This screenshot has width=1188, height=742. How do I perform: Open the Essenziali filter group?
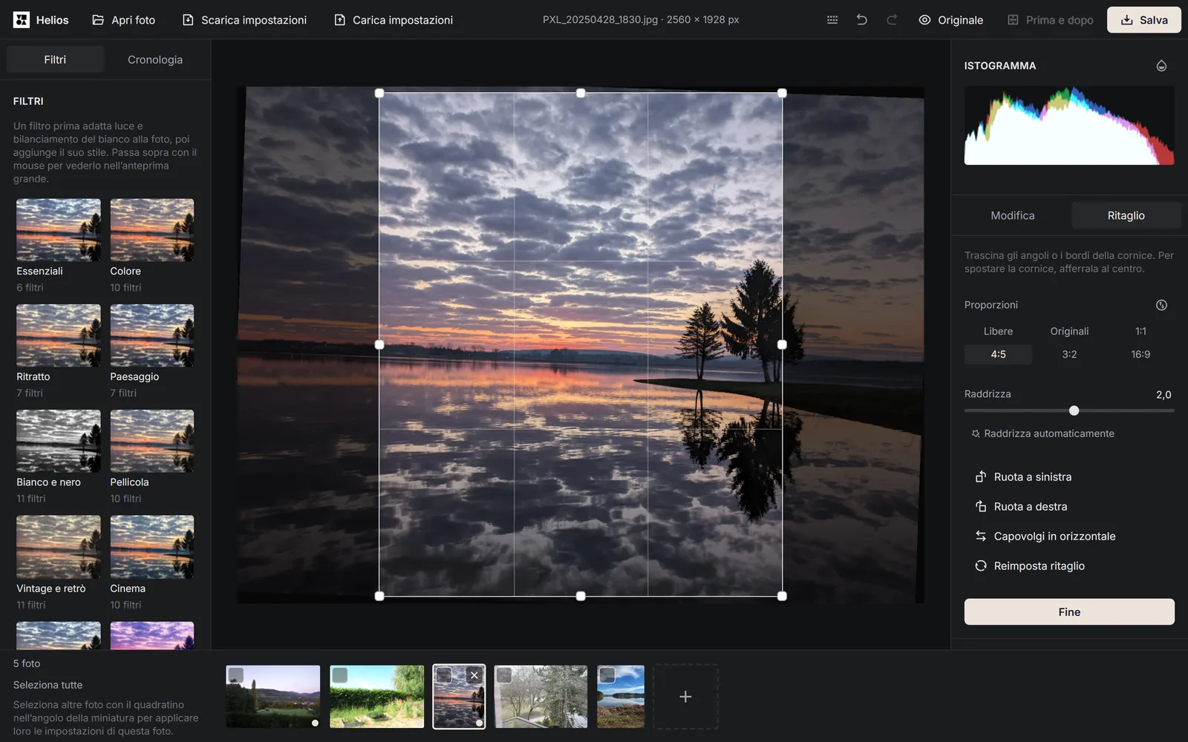click(59, 246)
